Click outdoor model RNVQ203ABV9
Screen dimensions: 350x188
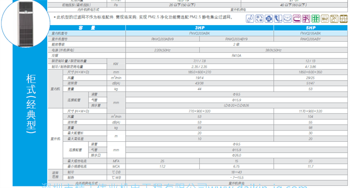click(x=163, y=39)
